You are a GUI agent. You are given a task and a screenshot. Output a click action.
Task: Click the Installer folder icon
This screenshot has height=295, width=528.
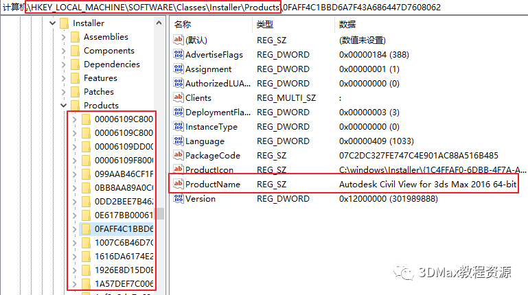[x=64, y=23]
